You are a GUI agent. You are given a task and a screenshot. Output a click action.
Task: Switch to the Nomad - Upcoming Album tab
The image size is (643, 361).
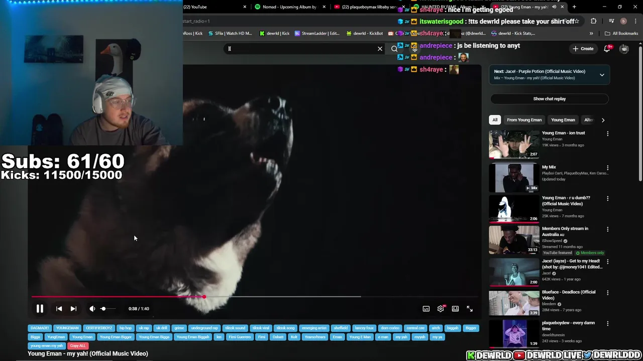(x=289, y=7)
